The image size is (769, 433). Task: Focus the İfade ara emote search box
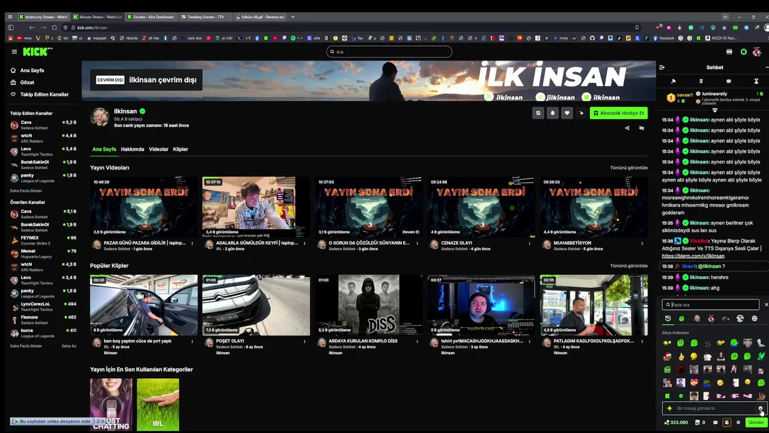(x=710, y=305)
